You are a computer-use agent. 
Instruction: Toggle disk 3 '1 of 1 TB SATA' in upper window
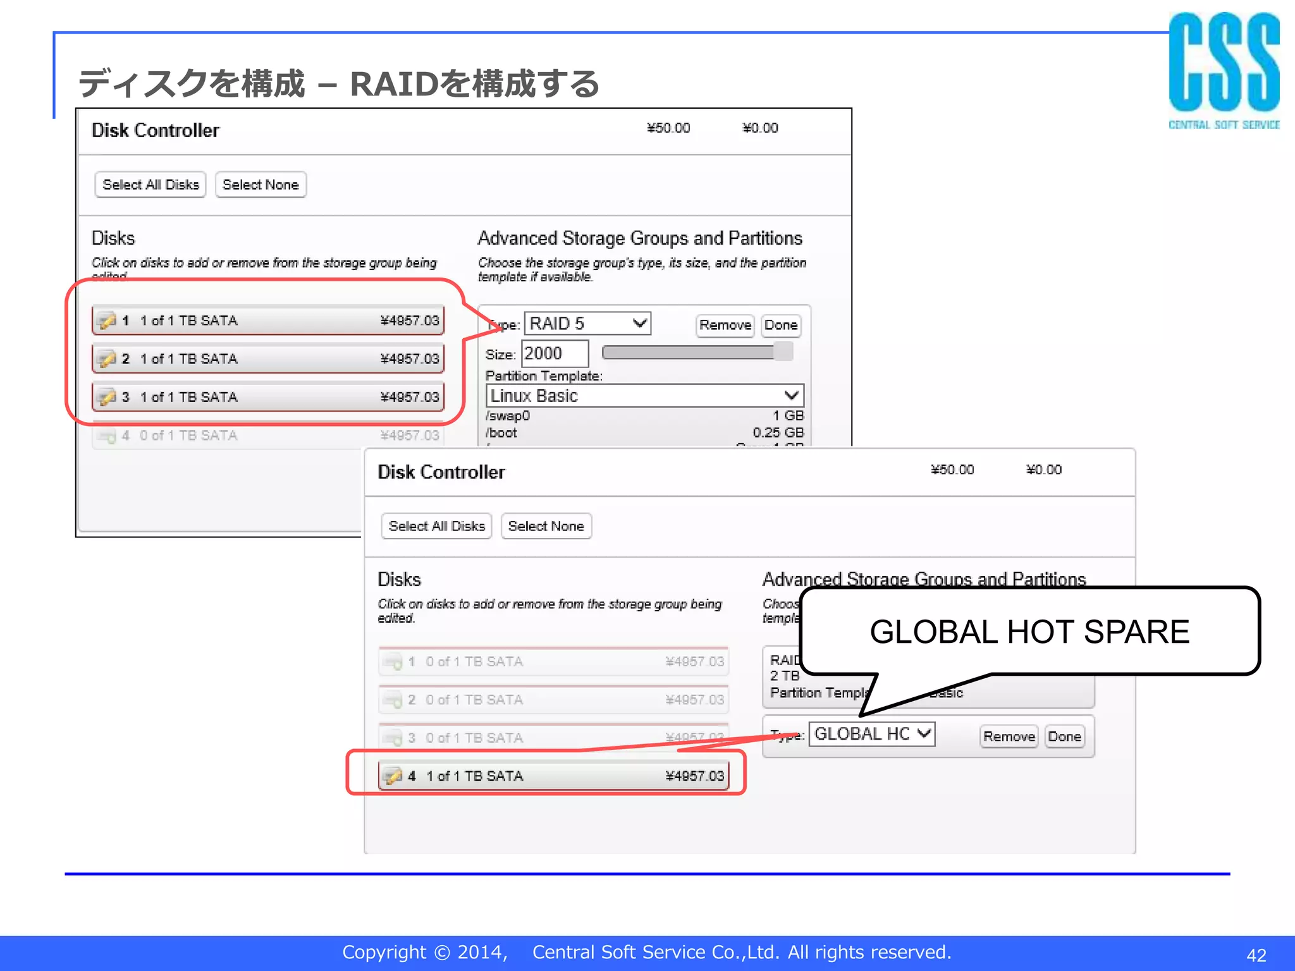coord(268,396)
